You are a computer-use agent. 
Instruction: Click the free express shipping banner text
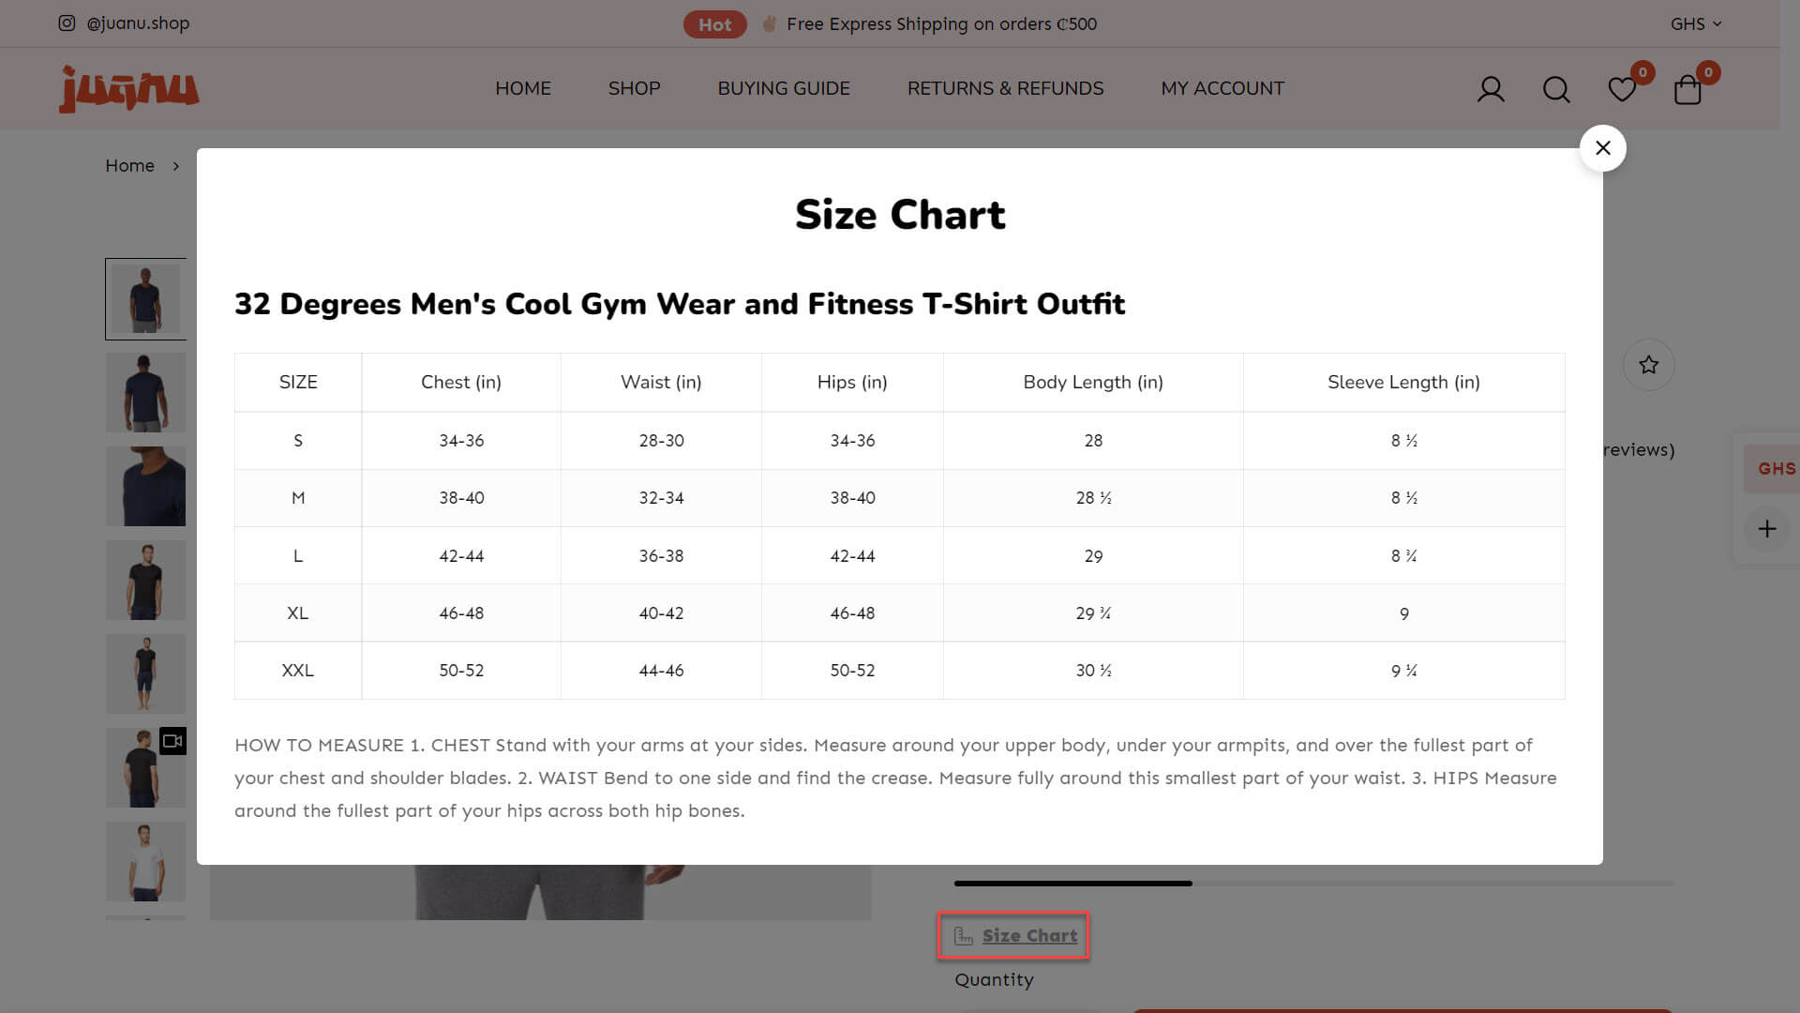pyautogui.click(x=941, y=24)
